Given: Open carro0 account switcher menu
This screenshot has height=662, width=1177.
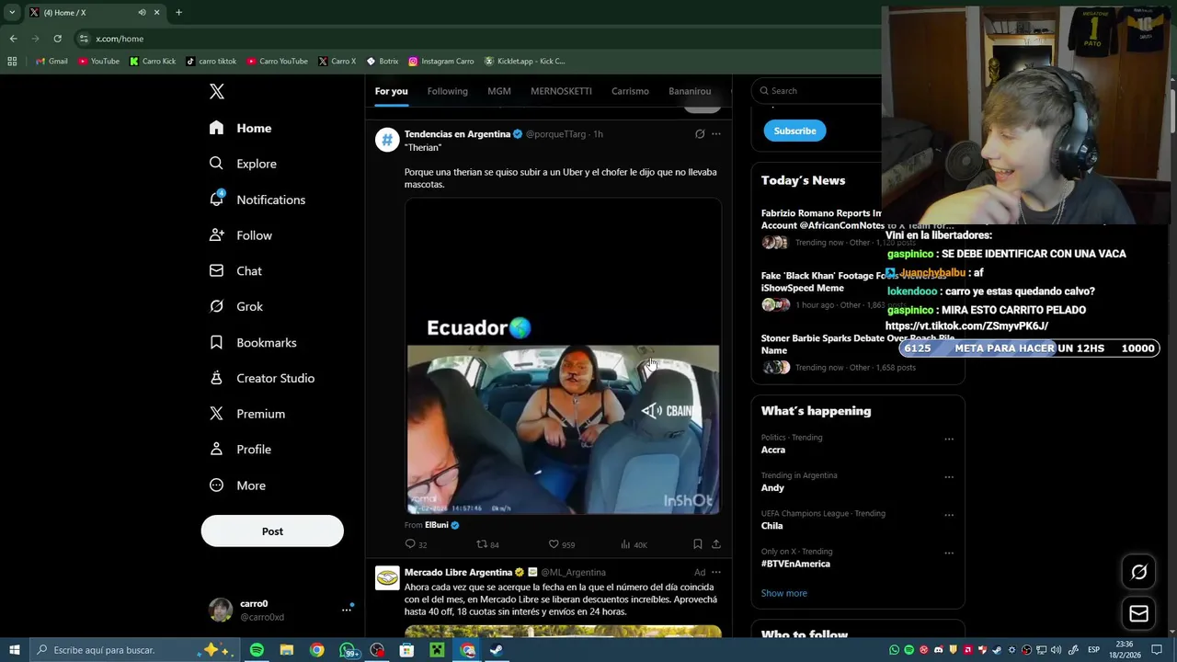Looking at the screenshot, I should click(281, 610).
